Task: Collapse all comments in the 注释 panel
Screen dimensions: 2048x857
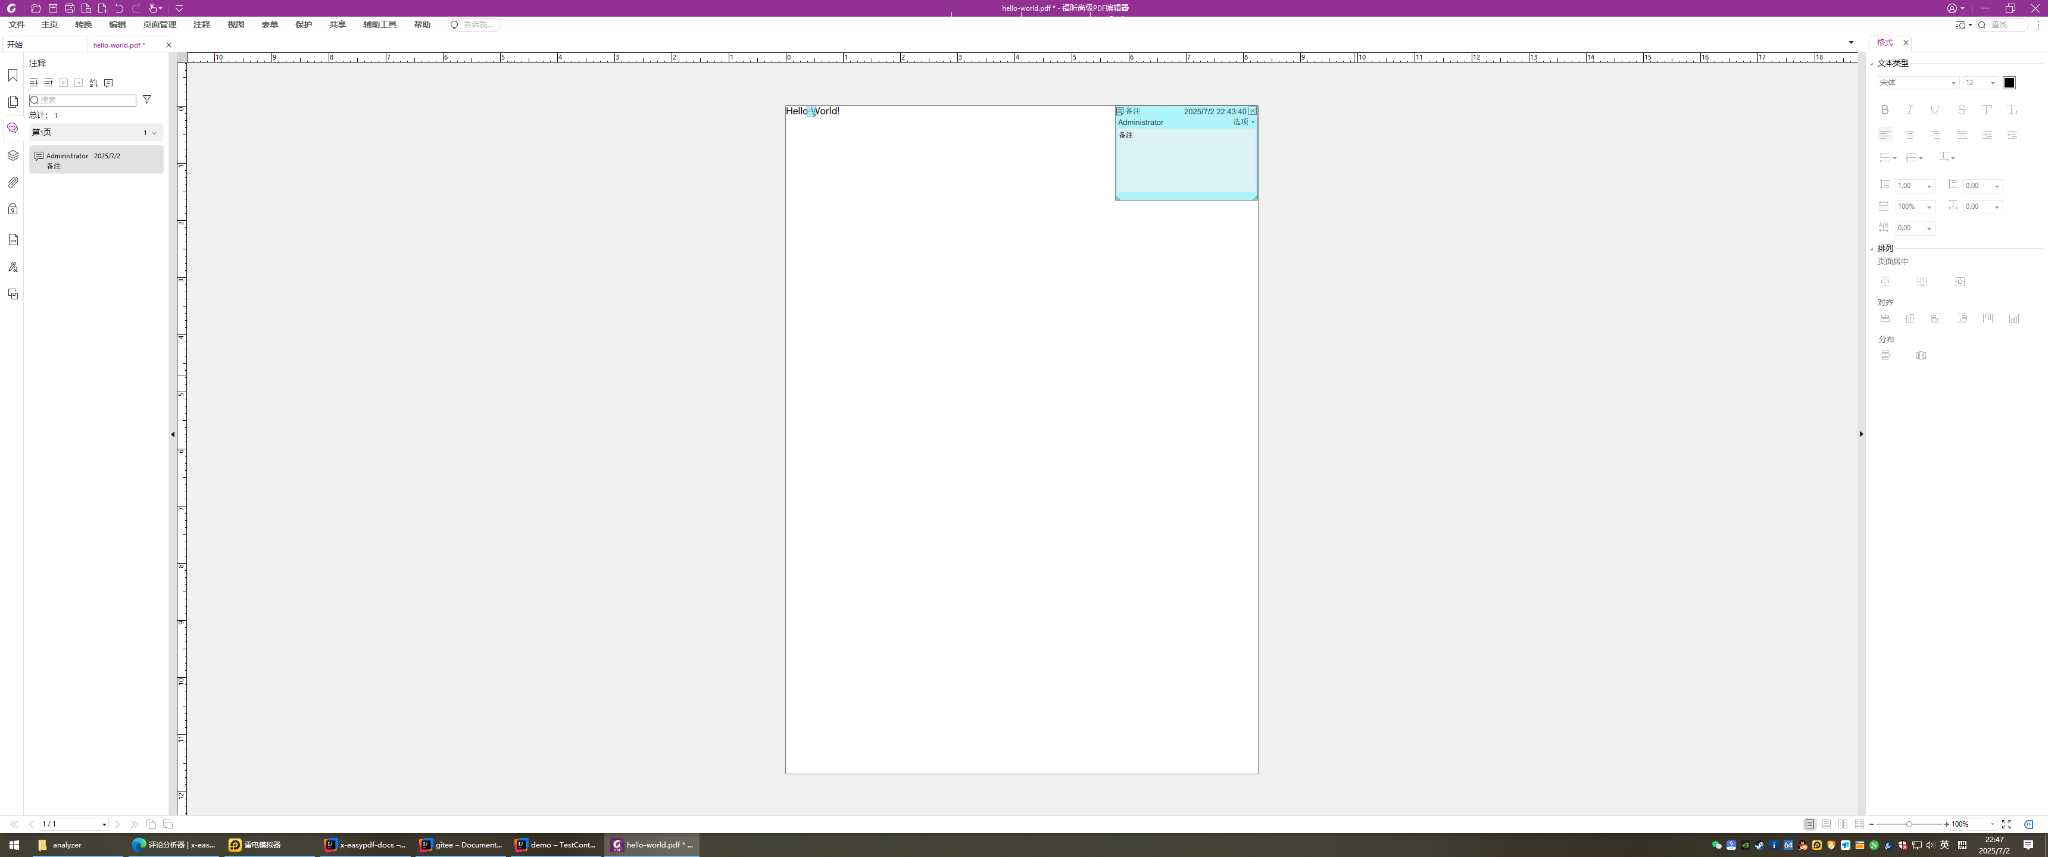Action: (48, 83)
